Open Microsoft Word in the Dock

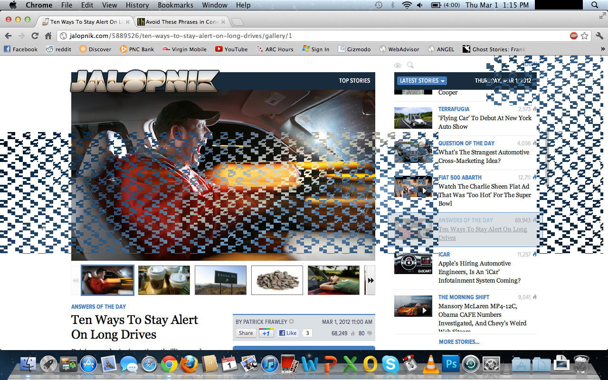[x=310, y=364]
